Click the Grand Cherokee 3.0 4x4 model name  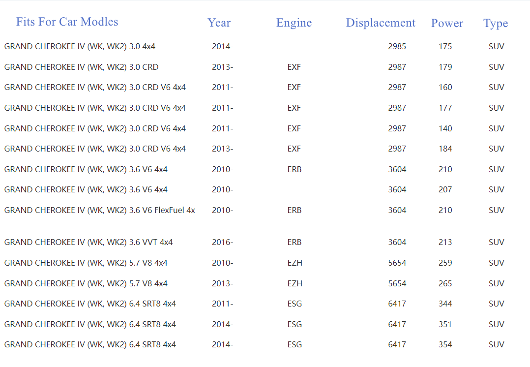tap(80, 46)
